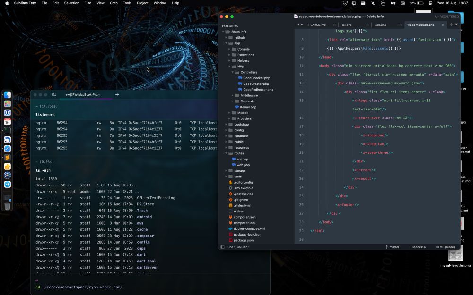This screenshot has width=473, height=295.
Task: Open routes api.php file in sidebar
Action: click(x=242, y=159)
